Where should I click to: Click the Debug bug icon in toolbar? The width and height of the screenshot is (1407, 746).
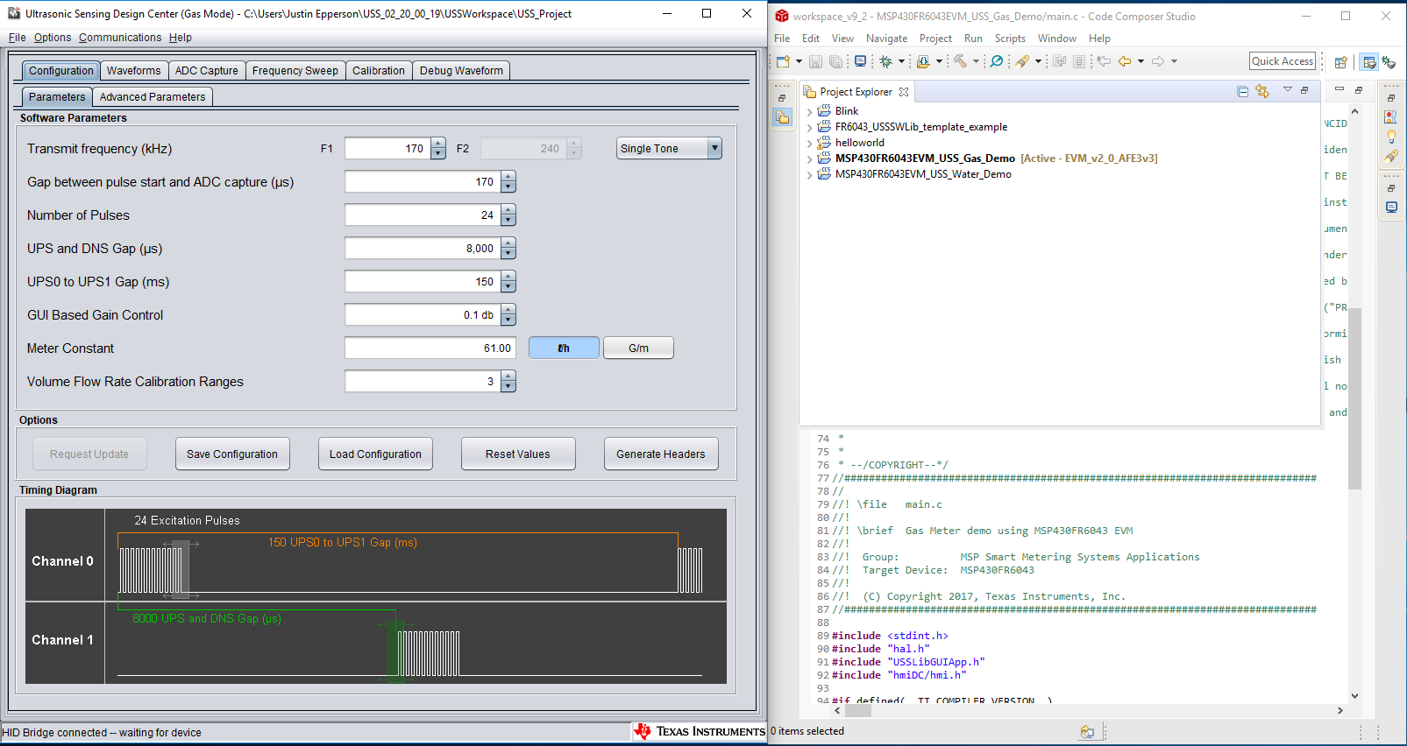[x=886, y=61]
